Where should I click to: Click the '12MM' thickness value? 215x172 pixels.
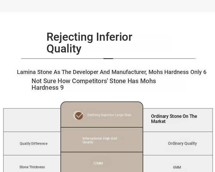click(98, 163)
